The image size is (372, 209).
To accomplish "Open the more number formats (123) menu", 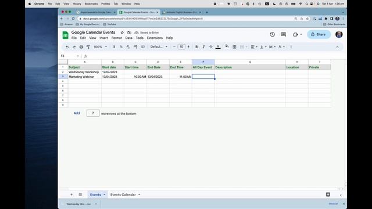I will [x=142, y=47].
